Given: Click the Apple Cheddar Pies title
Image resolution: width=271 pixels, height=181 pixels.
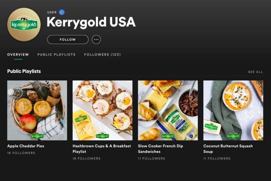Looking at the screenshot, I should click(26, 146).
